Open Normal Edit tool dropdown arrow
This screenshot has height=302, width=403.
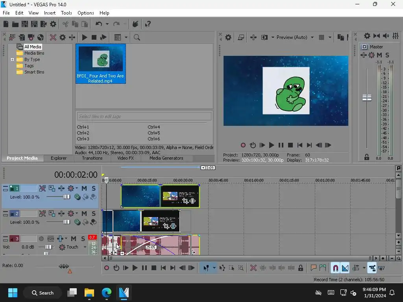coord(214,268)
